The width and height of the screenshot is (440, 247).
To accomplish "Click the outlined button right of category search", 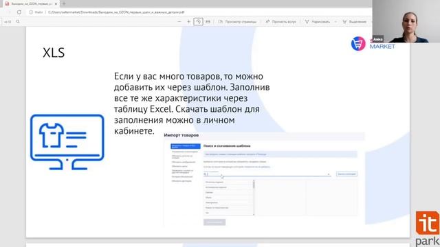I will tap(346, 174).
